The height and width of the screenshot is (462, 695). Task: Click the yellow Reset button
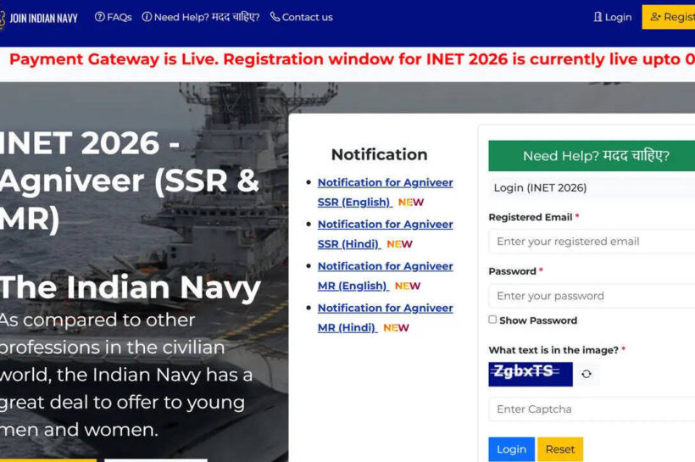(x=560, y=449)
